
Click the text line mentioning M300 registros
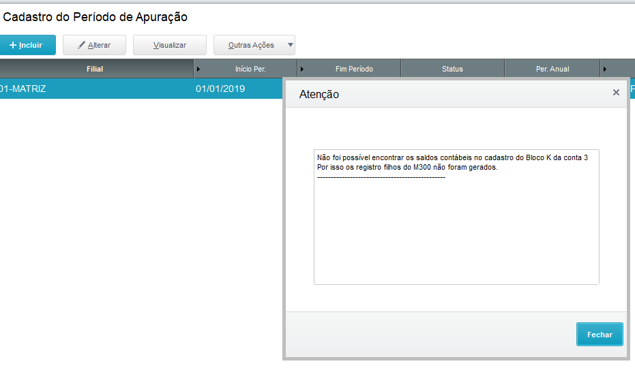tap(407, 167)
